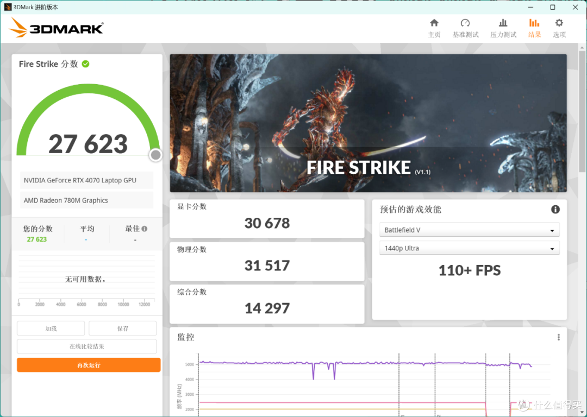Click the info icon for 预估的游戏效能

[x=555, y=210]
